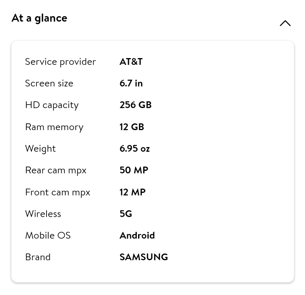Select the 6.7 in value
Viewport: 305px width, 295px height.
coord(131,83)
